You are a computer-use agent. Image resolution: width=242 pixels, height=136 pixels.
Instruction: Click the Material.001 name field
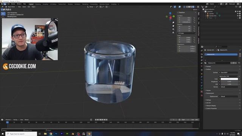(x=219, y=63)
